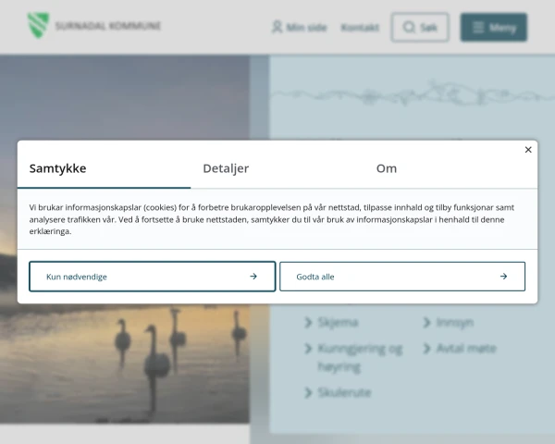
Task: Click the Surnadal Kommune header text
Action: point(108,26)
